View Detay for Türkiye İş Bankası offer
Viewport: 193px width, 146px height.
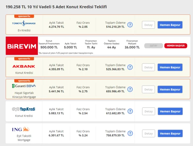[x=148, y=25]
